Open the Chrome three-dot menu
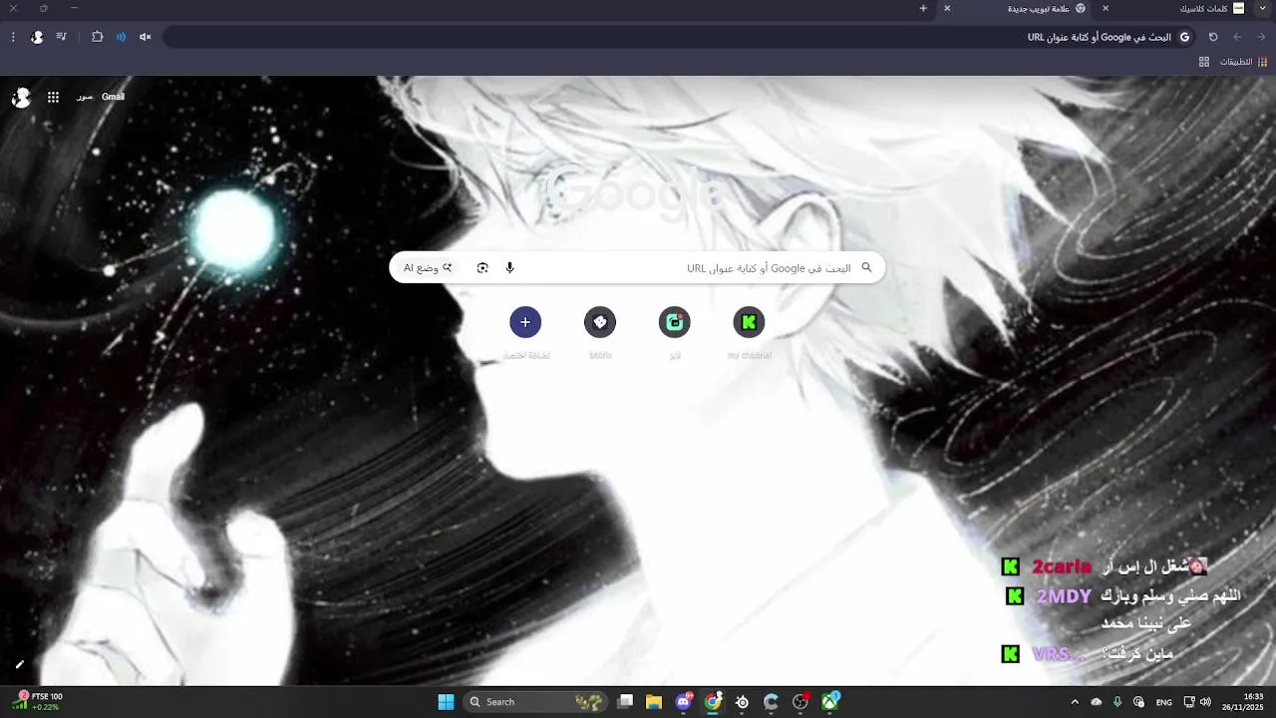The image size is (1276, 718). [13, 37]
